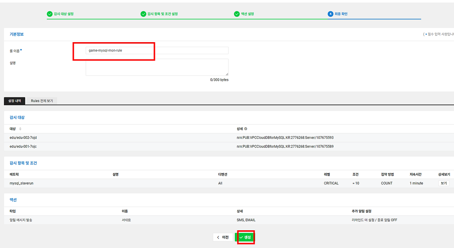Click the help icon next to 상세 header

246,129
